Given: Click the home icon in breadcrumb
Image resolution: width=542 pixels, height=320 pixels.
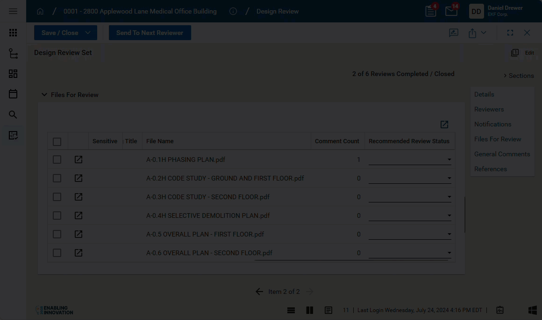Looking at the screenshot, I should point(40,11).
